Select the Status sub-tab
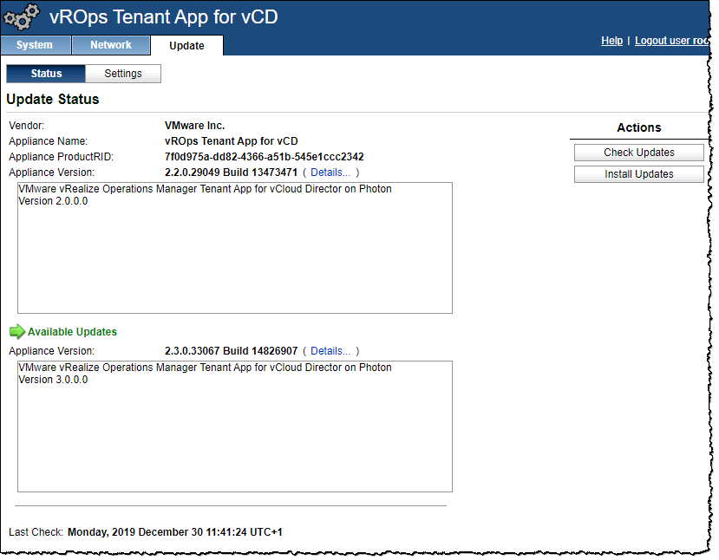Image resolution: width=719 pixels, height=560 pixels. (x=46, y=74)
